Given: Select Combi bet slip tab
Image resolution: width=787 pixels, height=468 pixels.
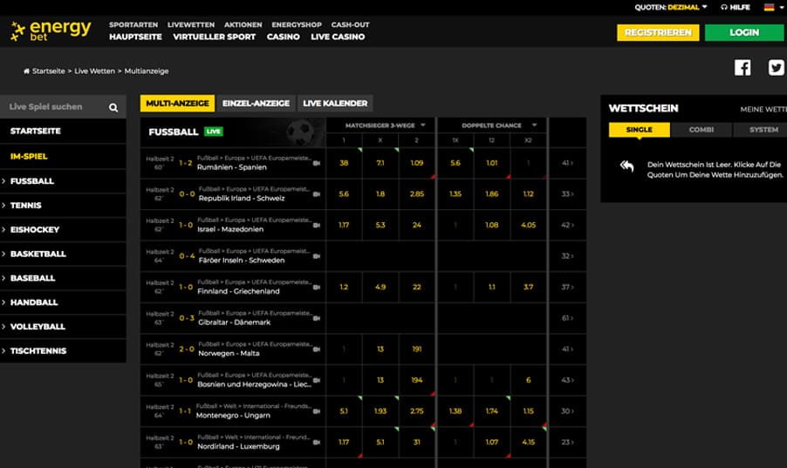Looking at the screenshot, I should pos(701,130).
